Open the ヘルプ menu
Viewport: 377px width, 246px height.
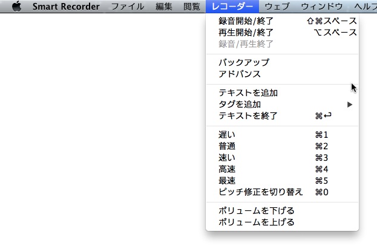[x=366, y=7]
